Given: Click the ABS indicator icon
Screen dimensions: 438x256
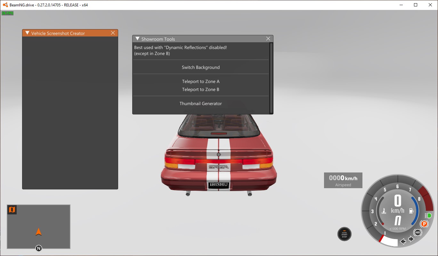Looking at the screenshot, I should 418,232.
